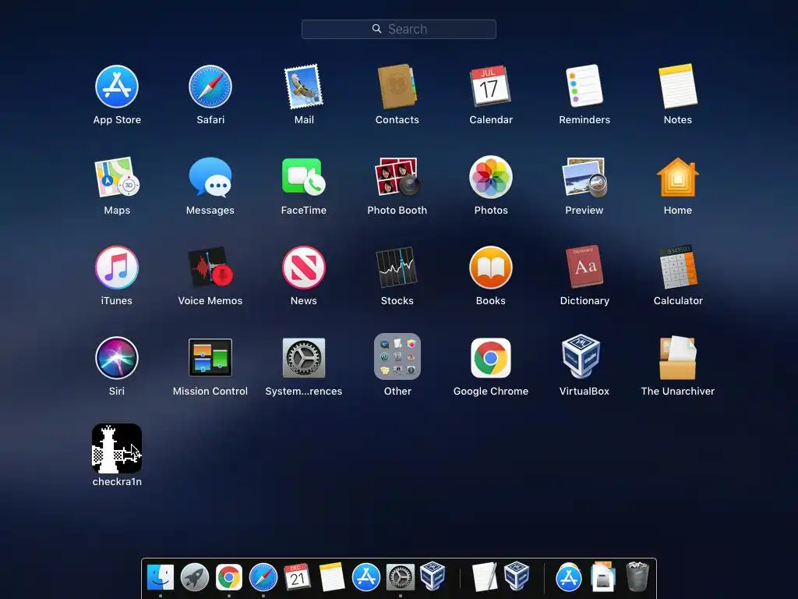Launch the checkra1n app

coord(117,448)
